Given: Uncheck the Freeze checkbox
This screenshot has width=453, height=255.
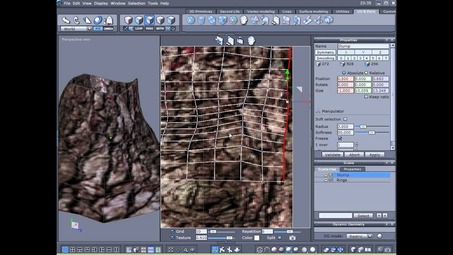Looking at the screenshot, I should [x=340, y=138].
